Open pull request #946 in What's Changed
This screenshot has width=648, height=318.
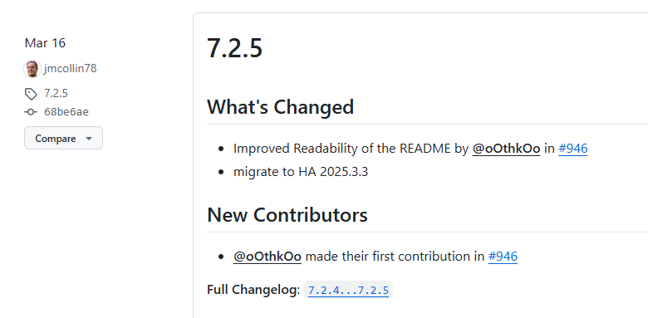(572, 149)
